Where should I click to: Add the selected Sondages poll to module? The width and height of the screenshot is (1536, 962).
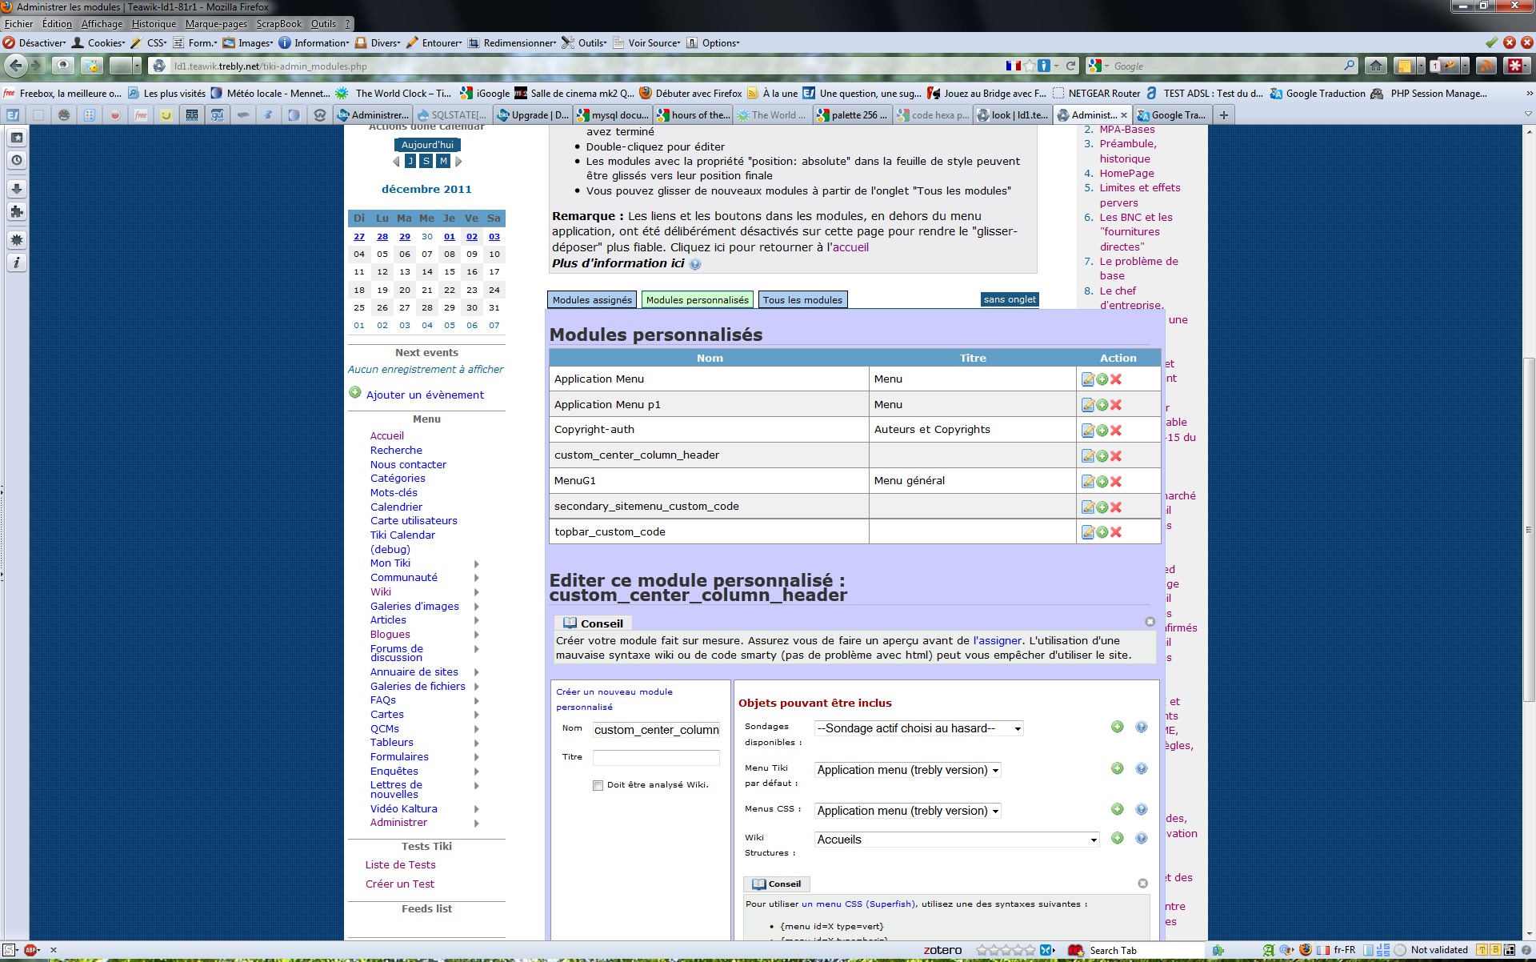[x=1118, y=727]
